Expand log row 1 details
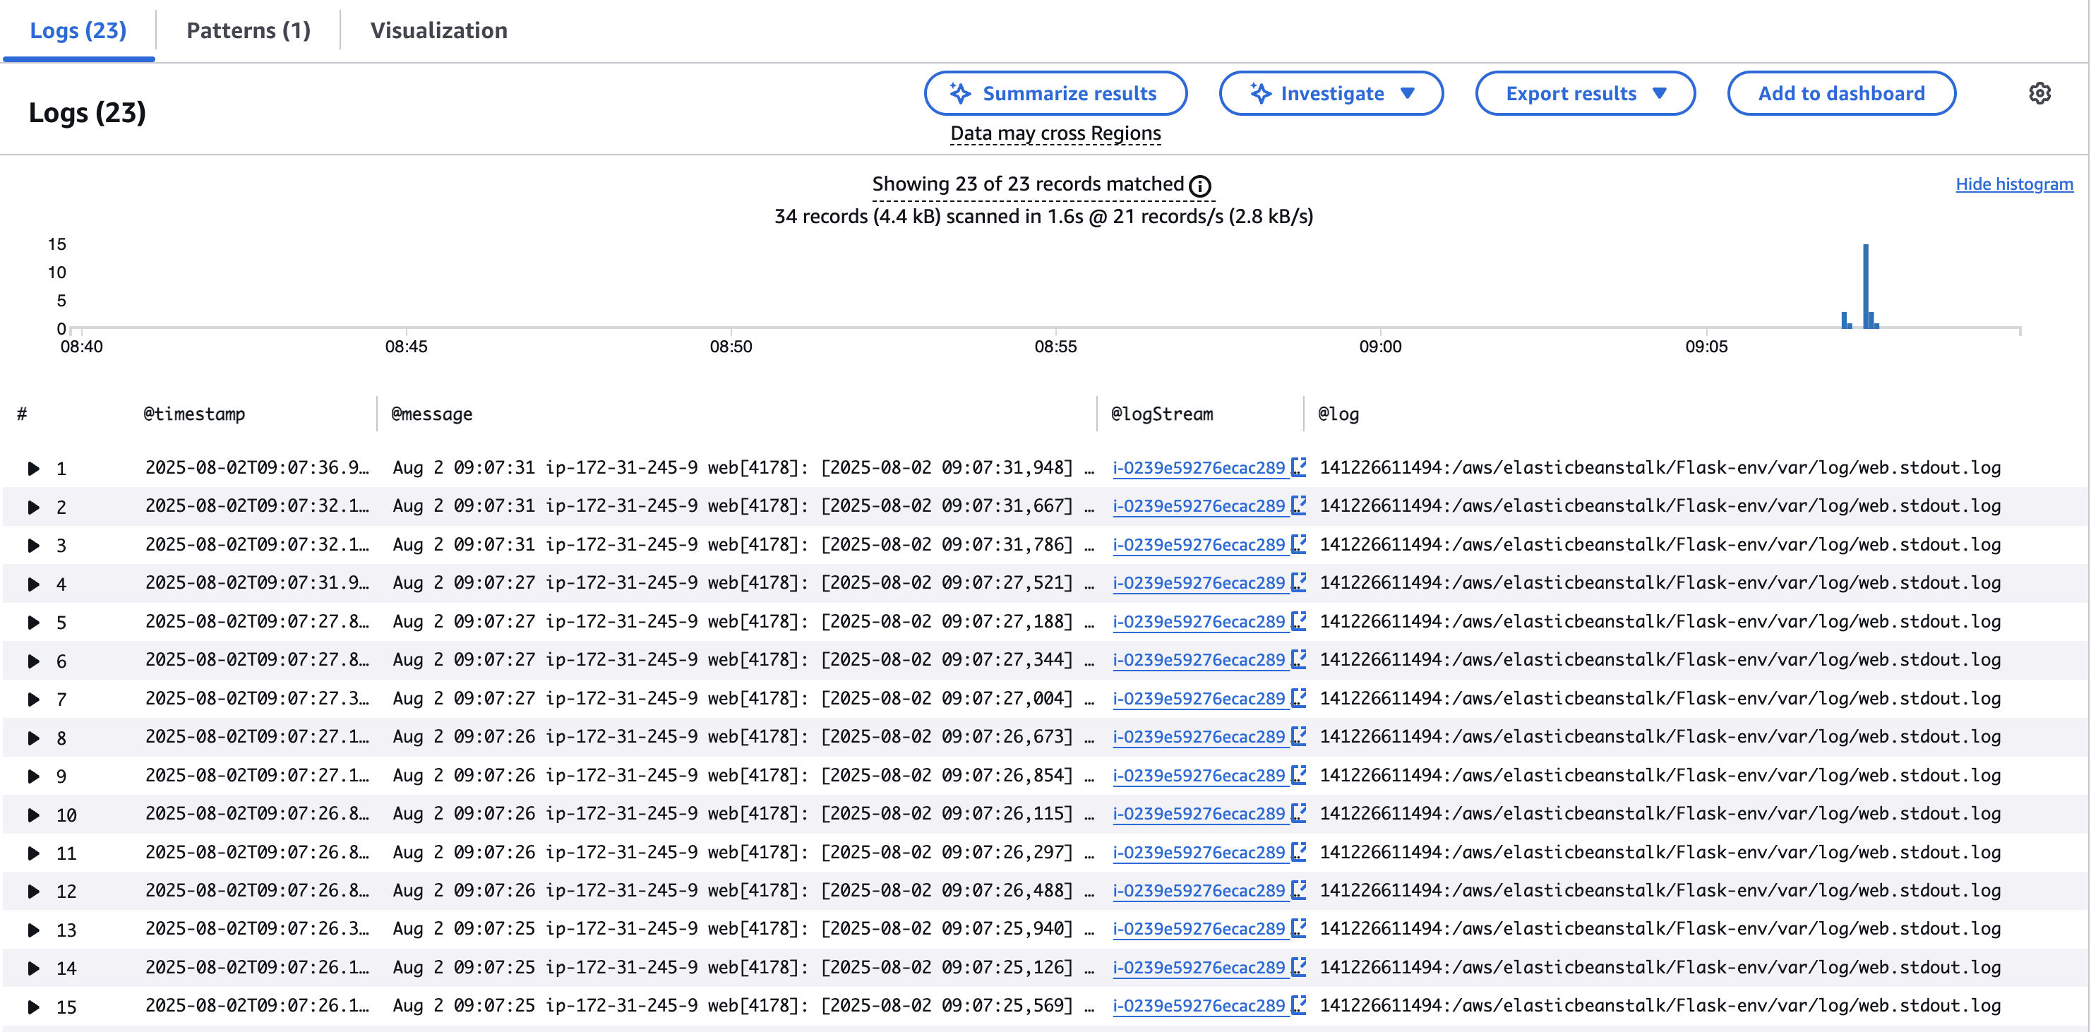 click(x=33, y=469)
